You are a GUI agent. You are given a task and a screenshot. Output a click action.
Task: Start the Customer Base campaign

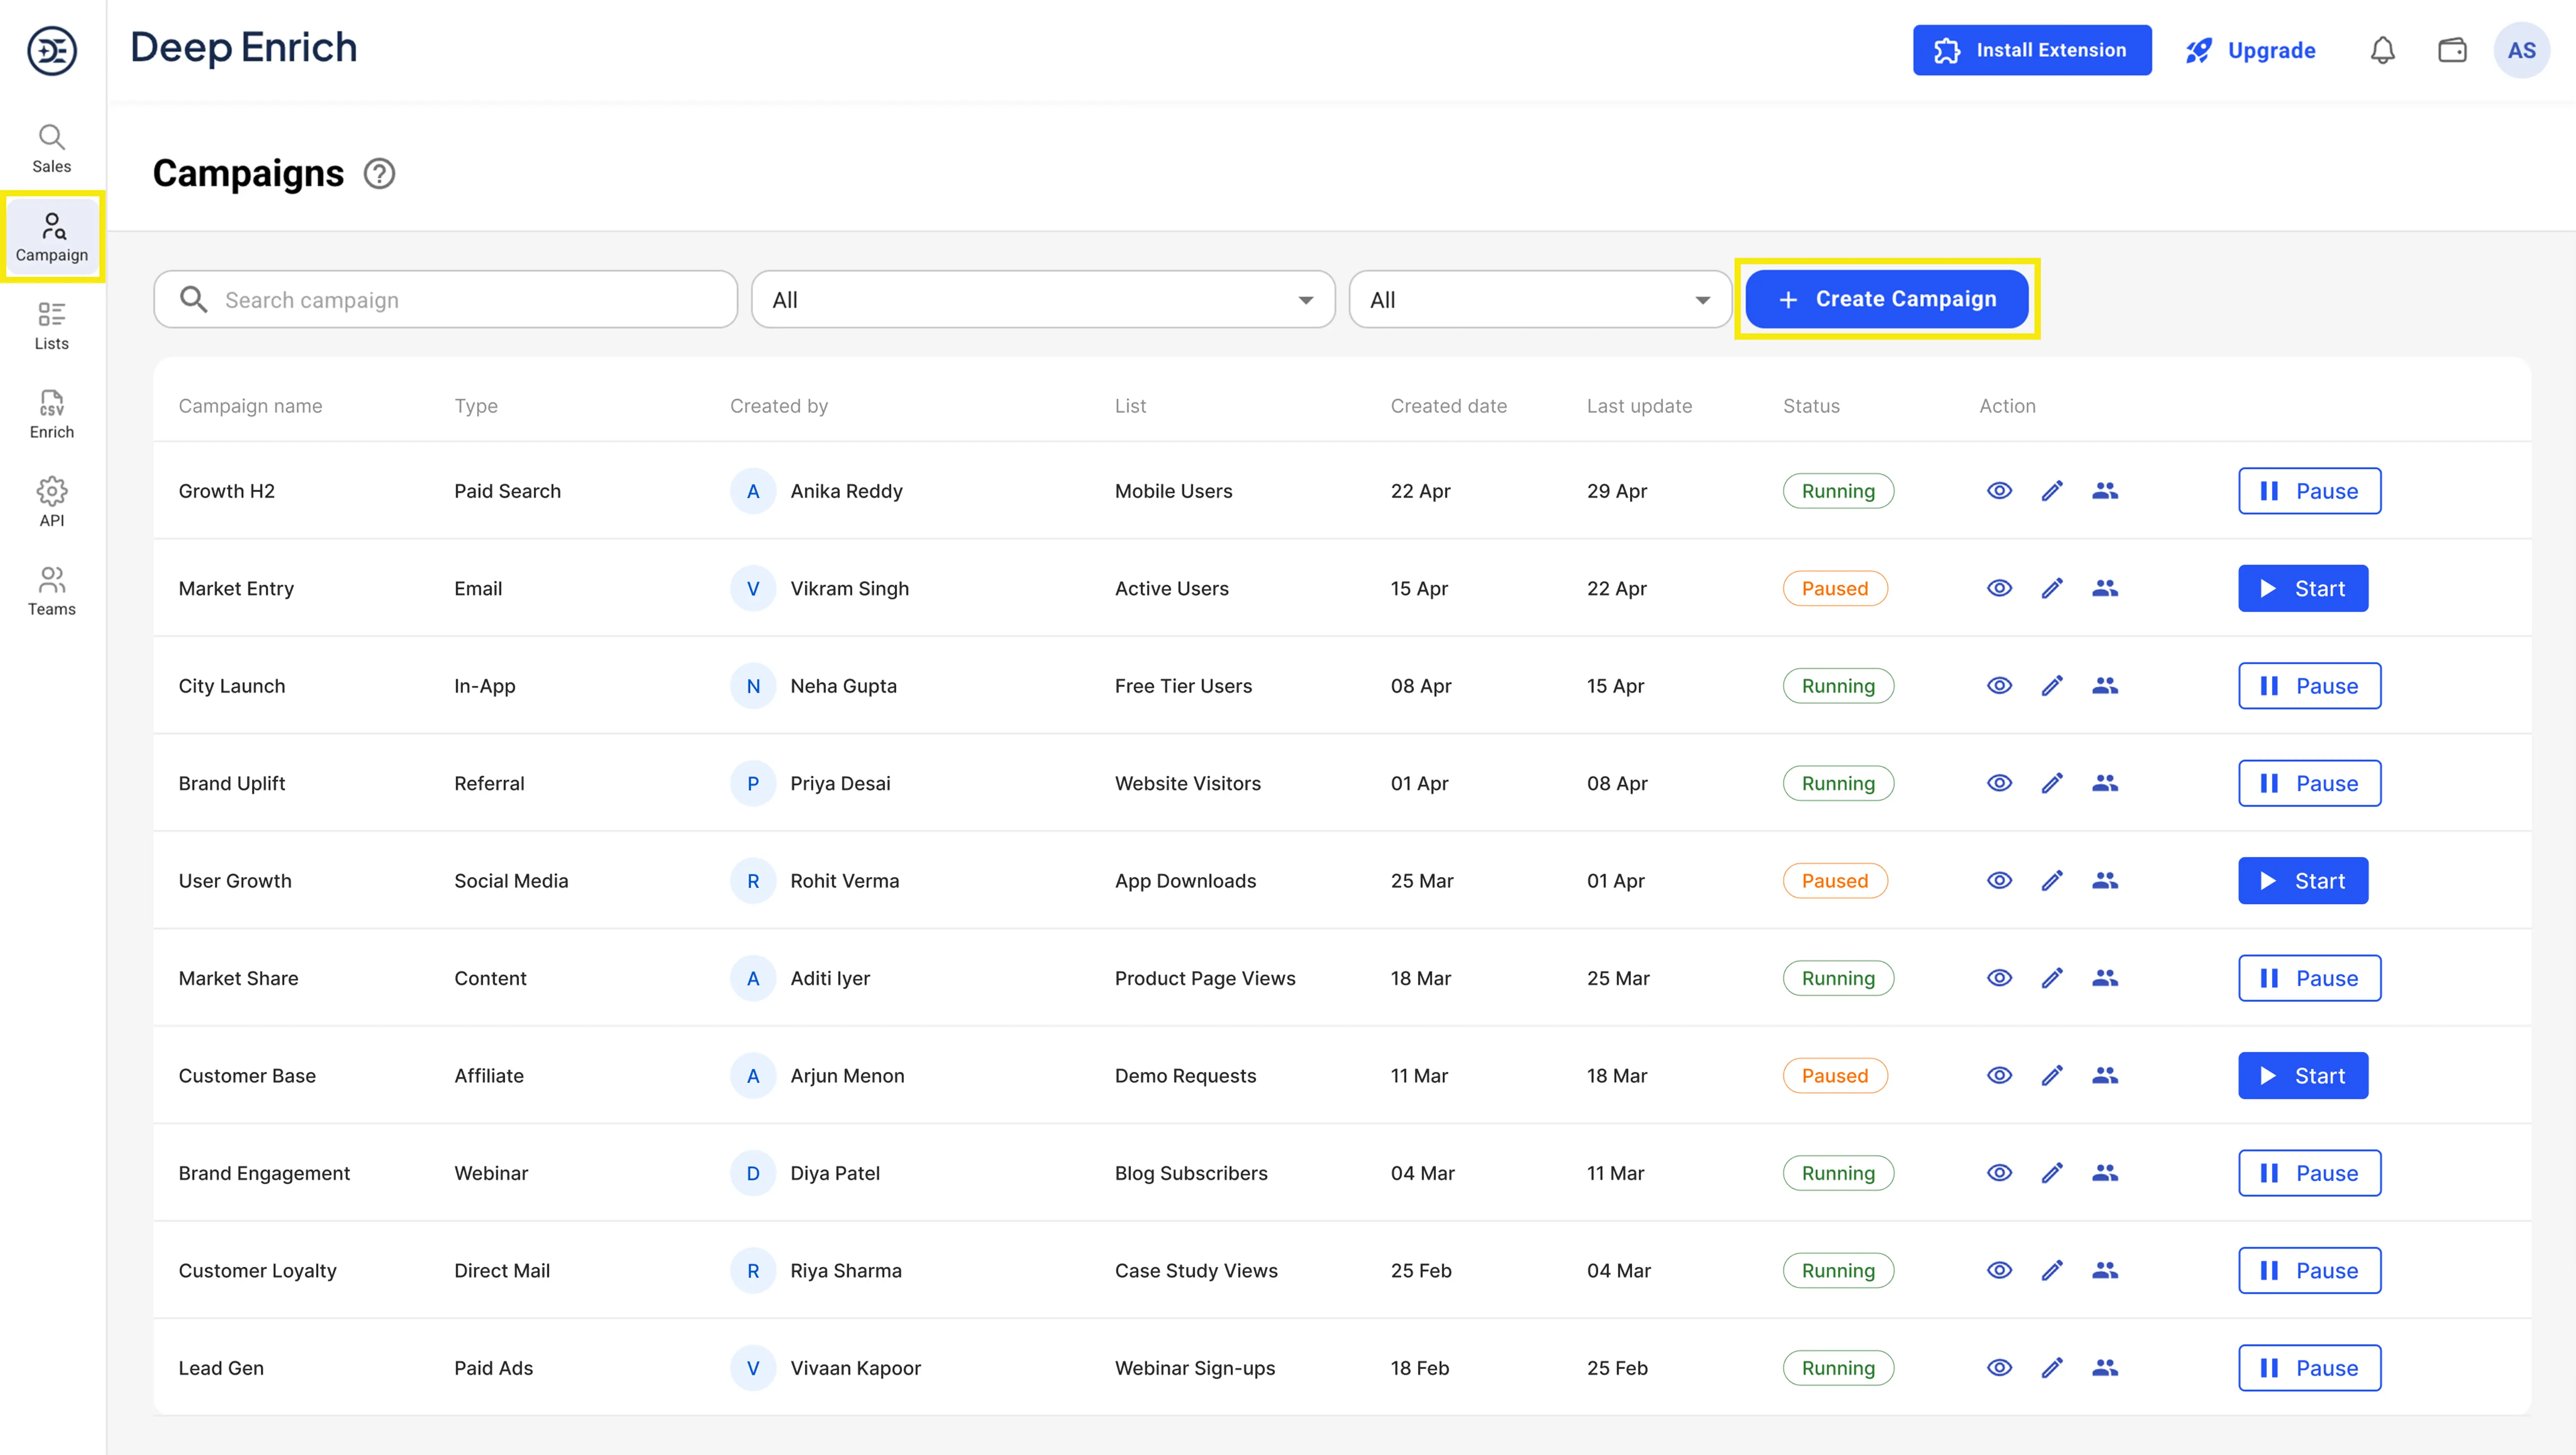[2302, 1075]
